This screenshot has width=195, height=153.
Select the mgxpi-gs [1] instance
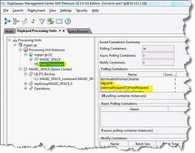(43, 55)
